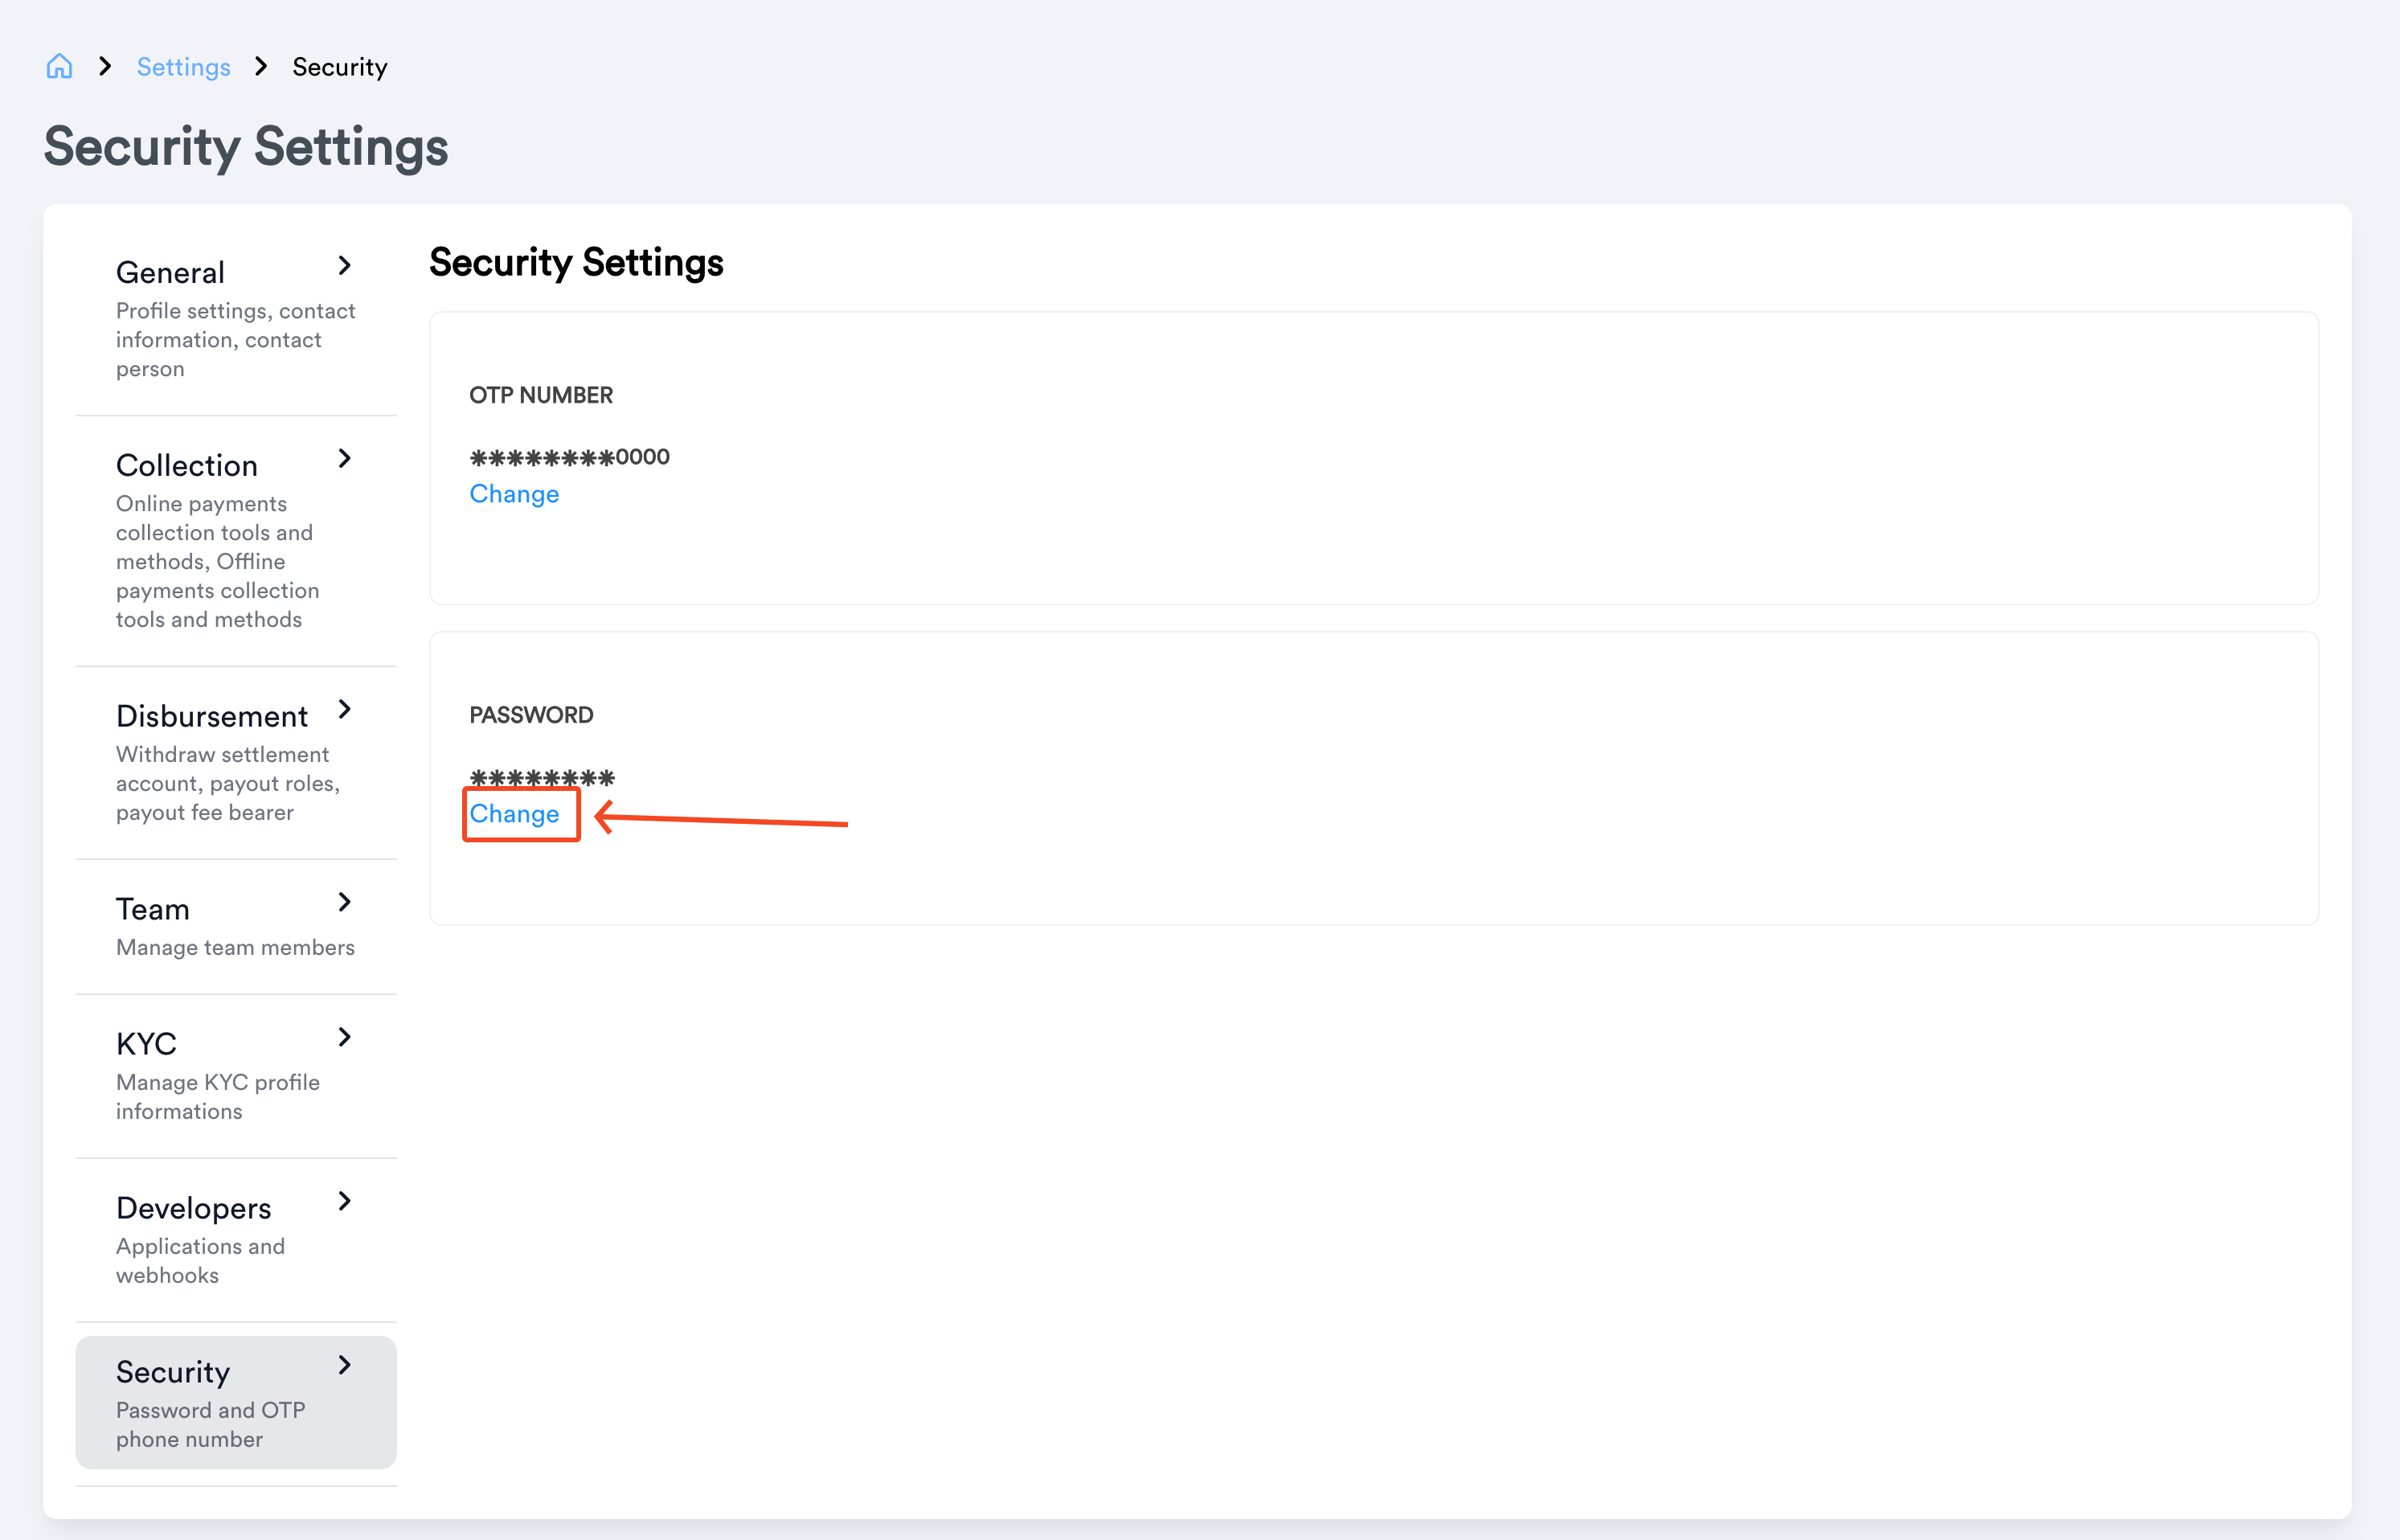Click the OTP NUMBER label
The image size is (2400, 1540).
pos(541,395)
